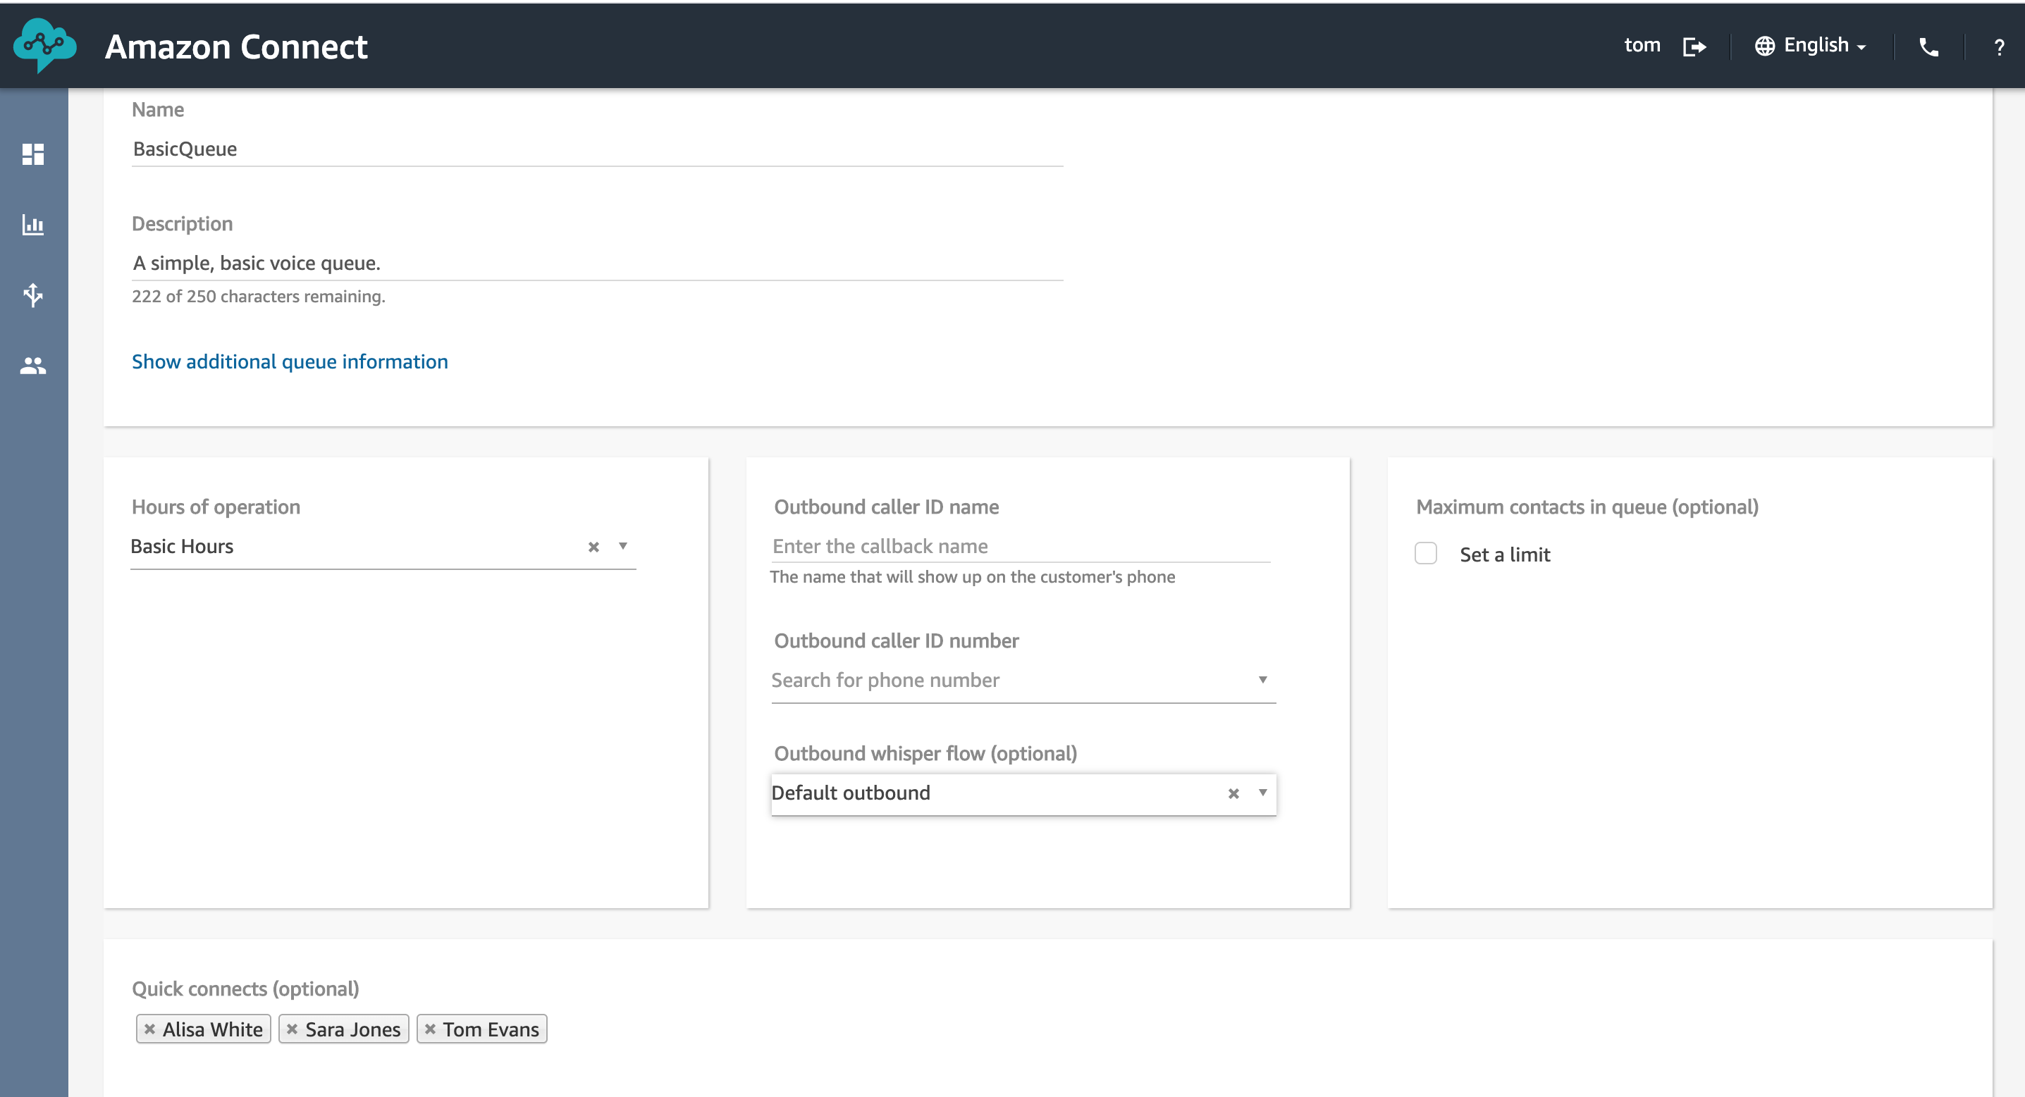Open the Users sidebar icon
The height and width of the screenshot is (1097, 2025).
pyautogui.click(x=33, y=366)
